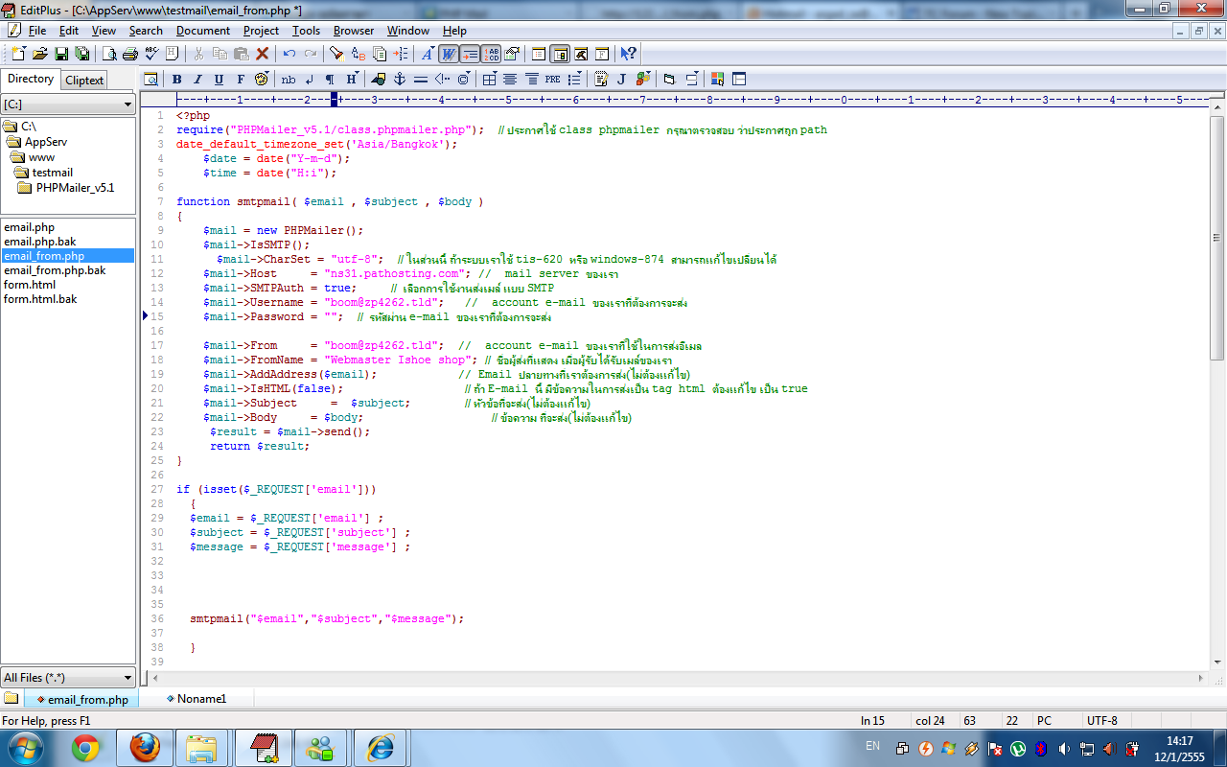
Task: Insert paragraph tag with pilcrow icon
Action: [x=330, y=79]
